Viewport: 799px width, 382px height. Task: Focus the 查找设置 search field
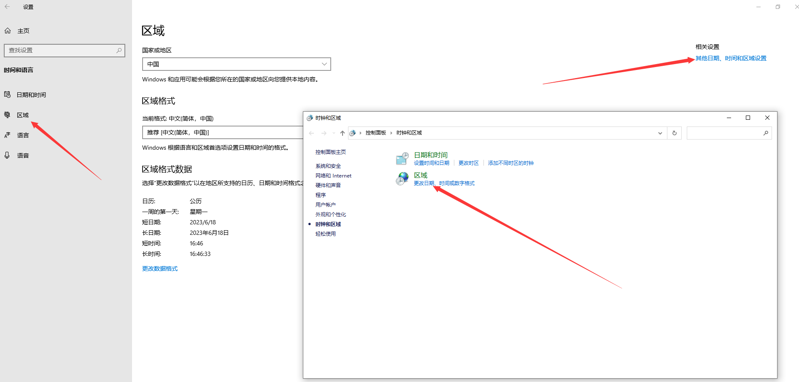coord(65,50)
